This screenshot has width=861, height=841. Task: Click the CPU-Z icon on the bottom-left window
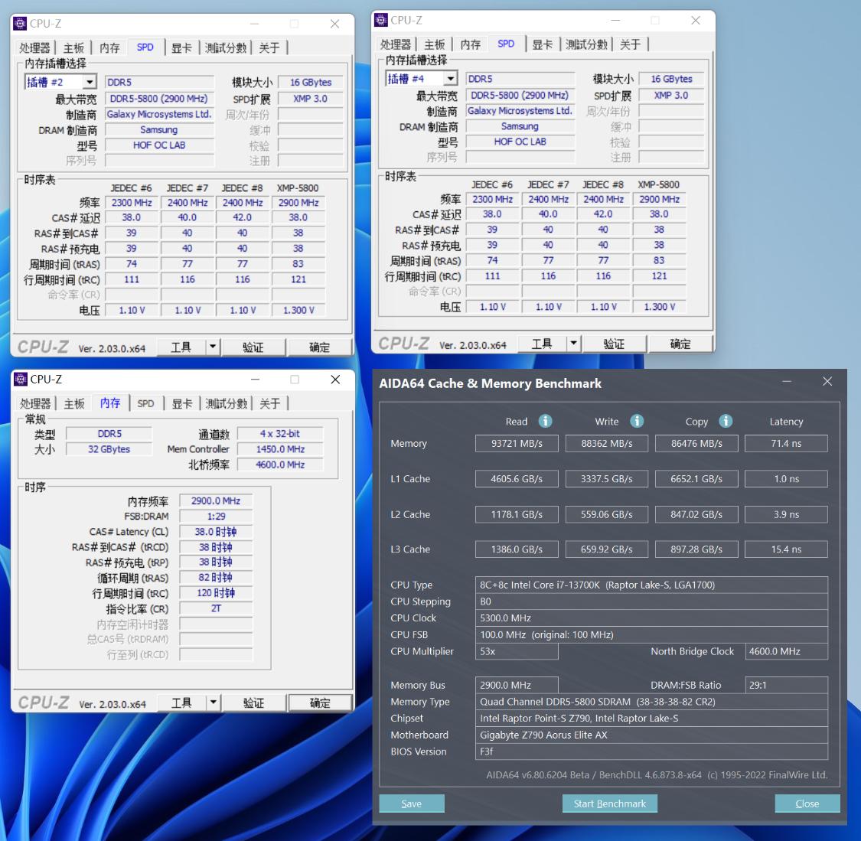pyautogui.click(x=21, y=379)
